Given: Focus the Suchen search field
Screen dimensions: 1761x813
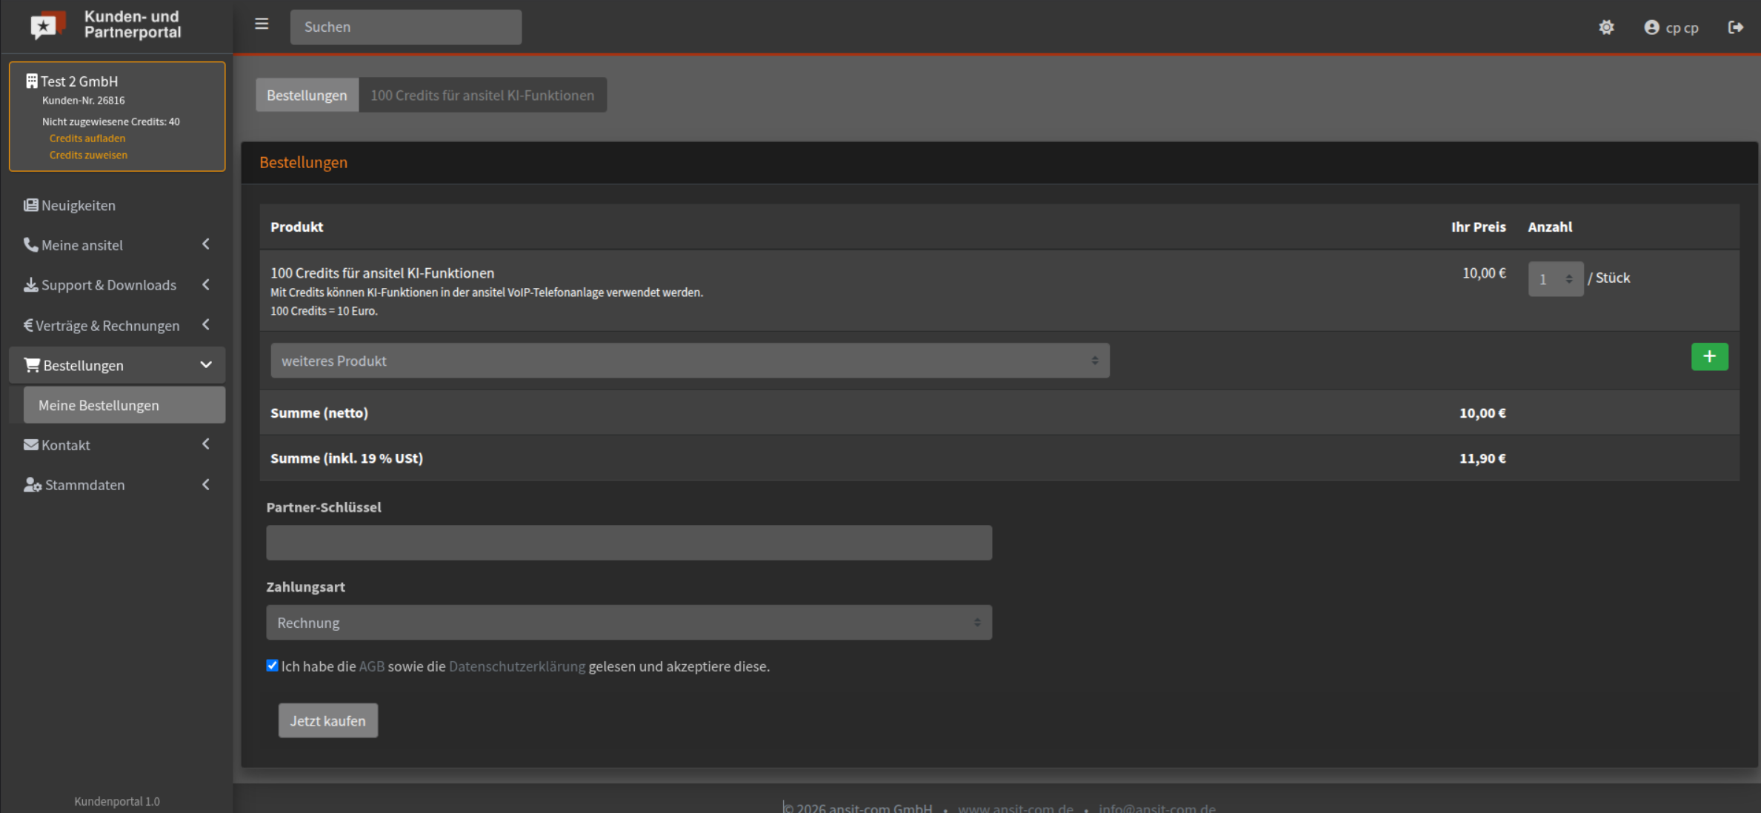Looking at the screenshot, I should (406, 27).
